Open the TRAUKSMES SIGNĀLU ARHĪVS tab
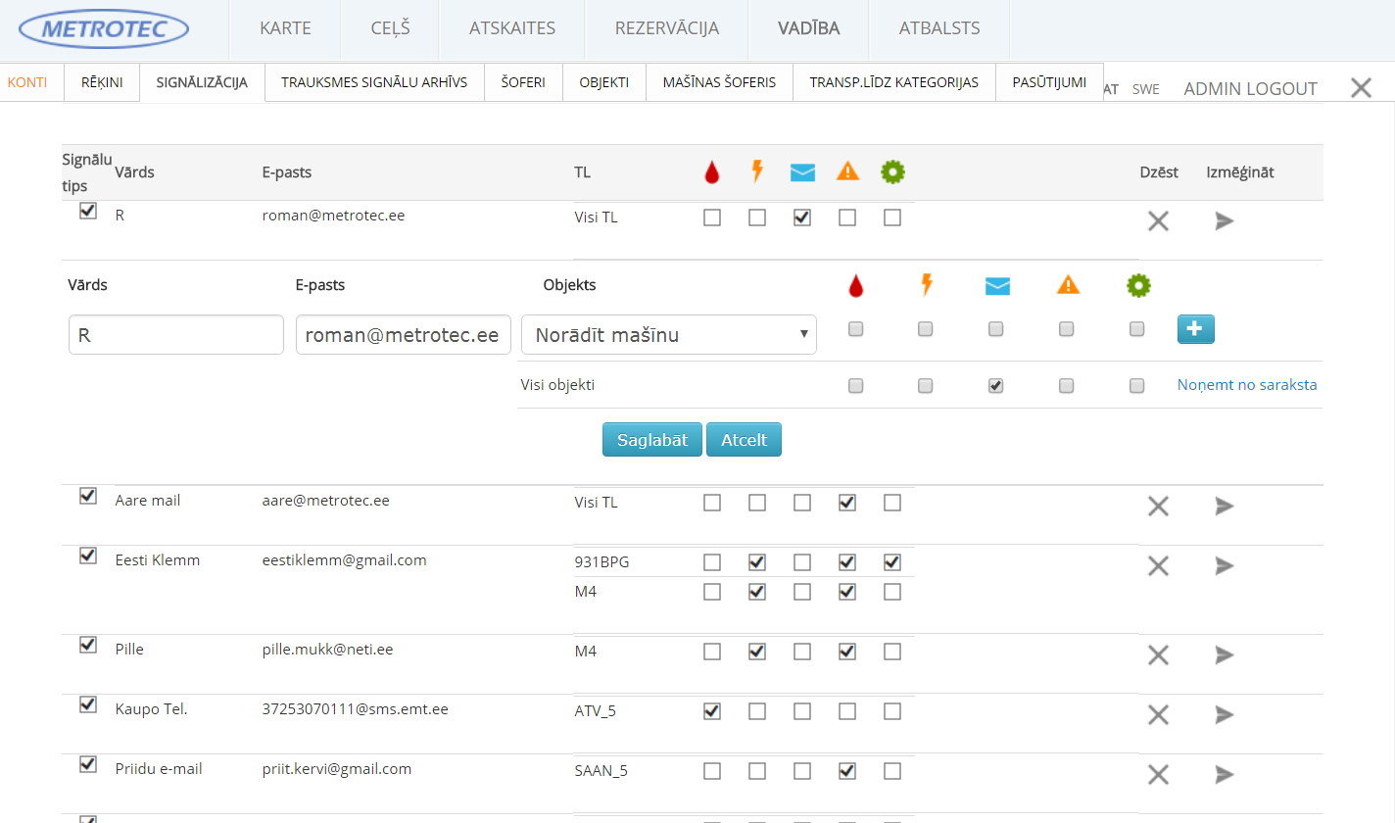Viewport: 1395px width, 823px height. pyautogui.click(x=374, y=82)
